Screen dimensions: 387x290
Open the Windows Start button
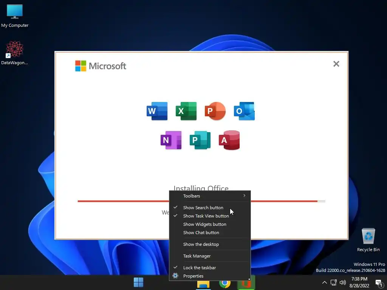tap(138, 282)
